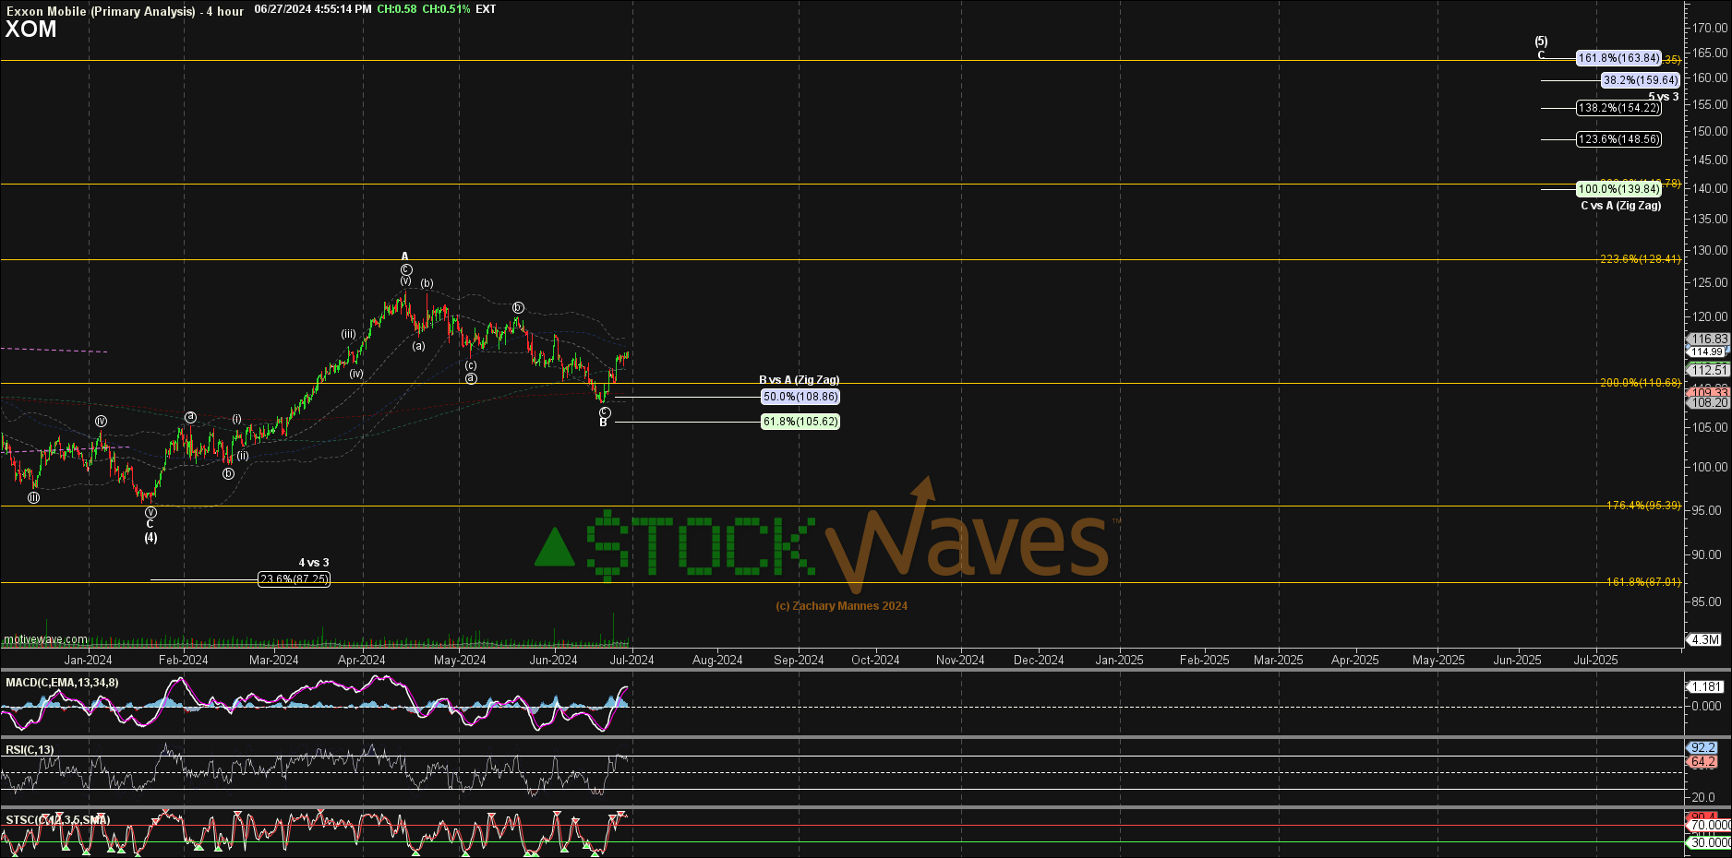This screenshot has width=1732, height=858.
Task: Click the XOM ticker symbol label
Action: [31, 30]
